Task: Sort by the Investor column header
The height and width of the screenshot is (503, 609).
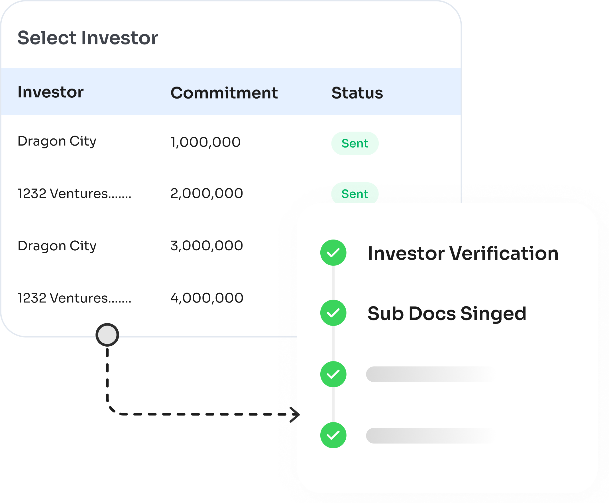Action: [50, 92]
